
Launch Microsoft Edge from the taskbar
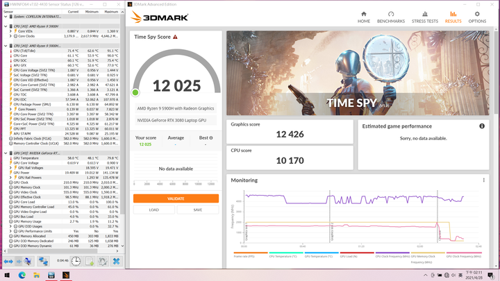(x=22, y=275)
